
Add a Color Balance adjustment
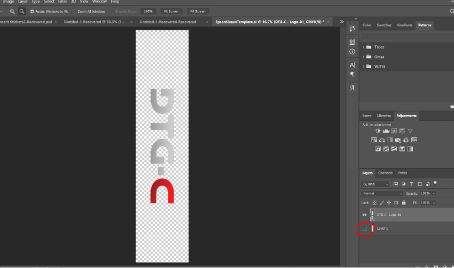coord(382,140)
